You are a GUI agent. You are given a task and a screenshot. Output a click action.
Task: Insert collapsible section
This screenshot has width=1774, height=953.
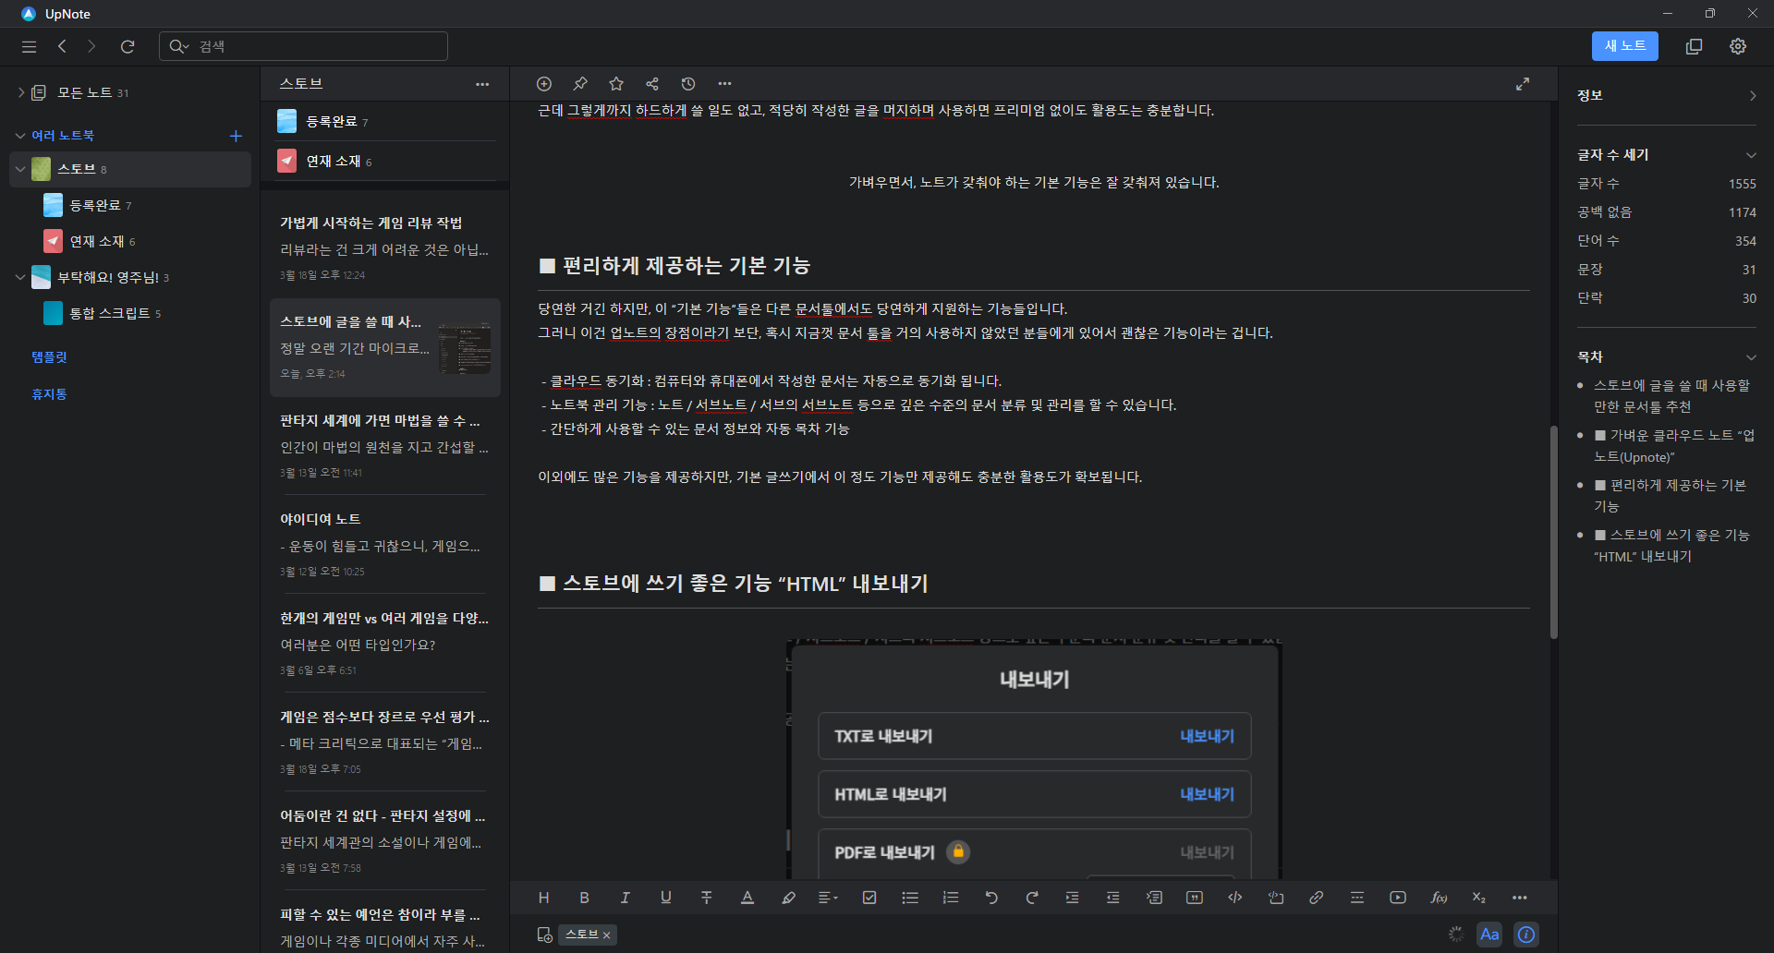click(1154, 898)
